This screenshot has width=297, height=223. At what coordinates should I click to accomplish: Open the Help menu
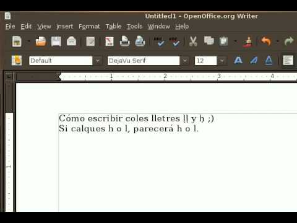(x=182, y=27)
